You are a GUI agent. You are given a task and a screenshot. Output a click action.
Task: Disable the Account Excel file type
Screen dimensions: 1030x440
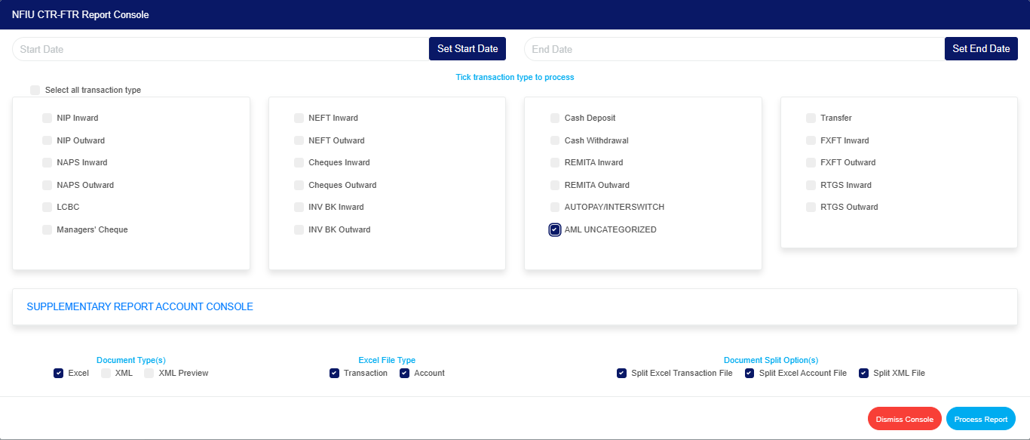[x=405, y=374]
